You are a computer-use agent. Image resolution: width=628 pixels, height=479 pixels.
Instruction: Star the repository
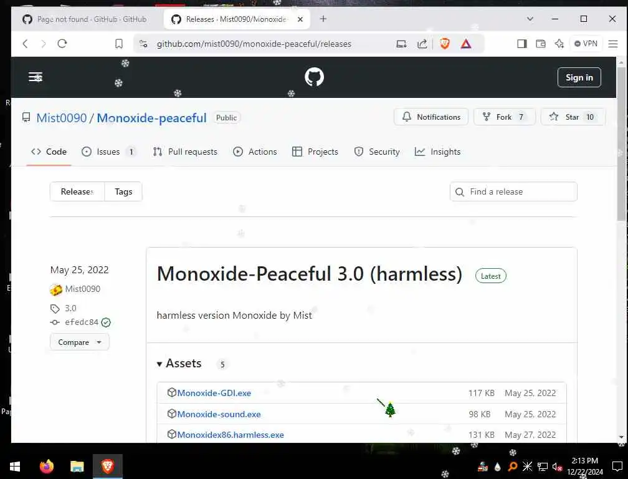[573, 117]
